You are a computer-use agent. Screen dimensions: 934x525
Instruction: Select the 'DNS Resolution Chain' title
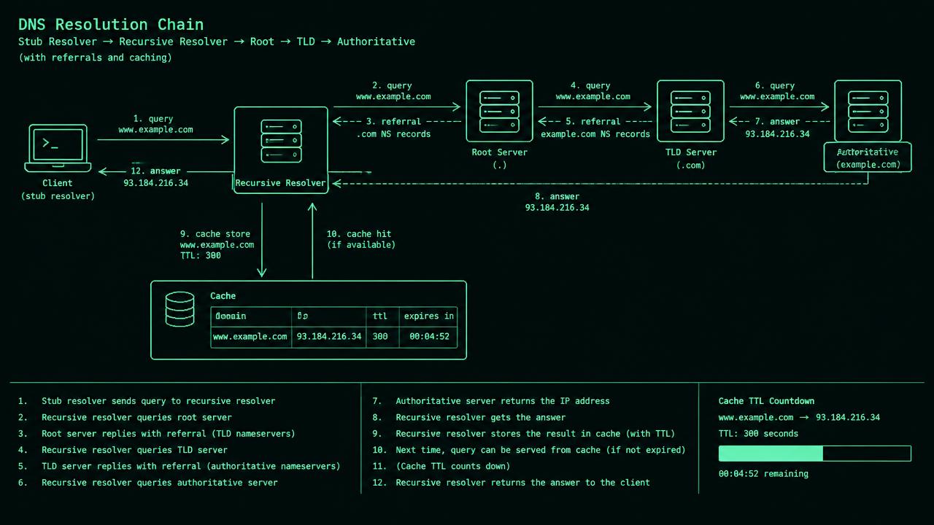click(111, 25)
